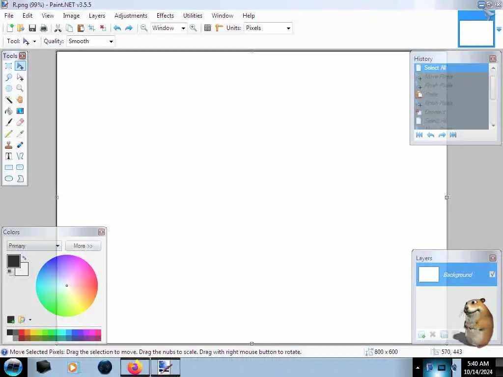Select the Freeform Shape tool

click(x=20, y=179)
